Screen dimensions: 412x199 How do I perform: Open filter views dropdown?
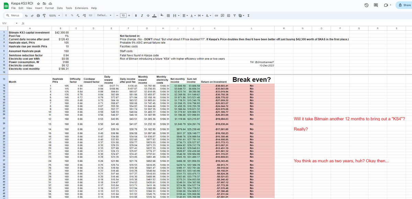[241, 15]
